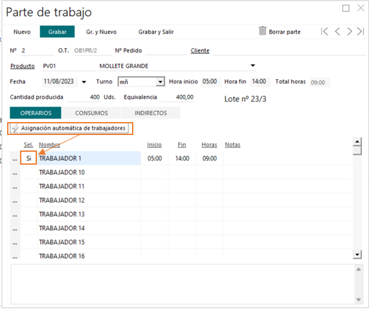Go to the first record arrow
This screenshot has height=310, width=369.
pyautogui.click(x=324, y=31)
